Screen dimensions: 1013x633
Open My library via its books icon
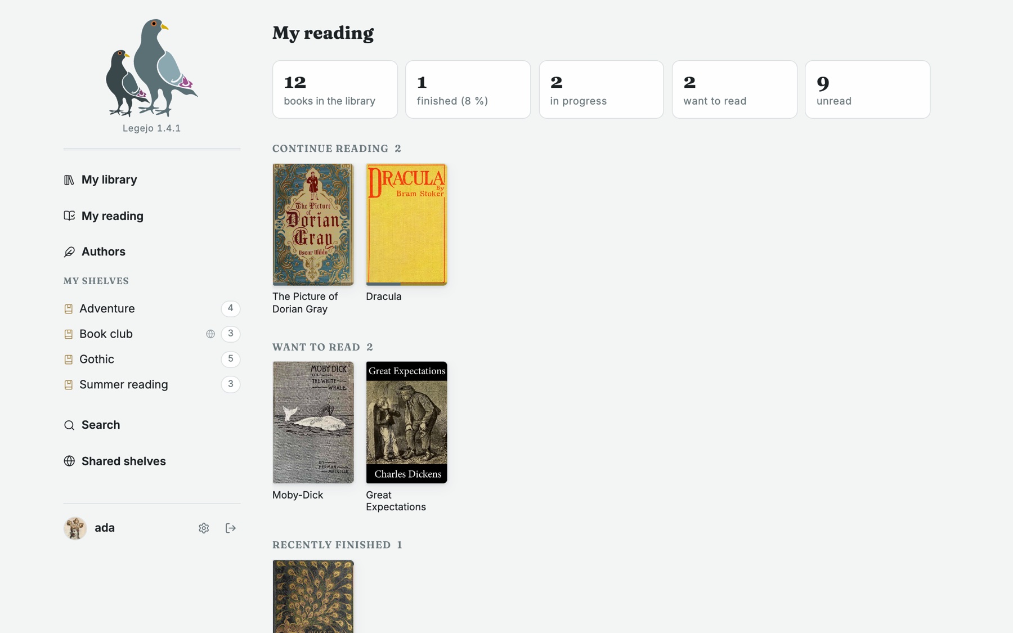(69, 180)
